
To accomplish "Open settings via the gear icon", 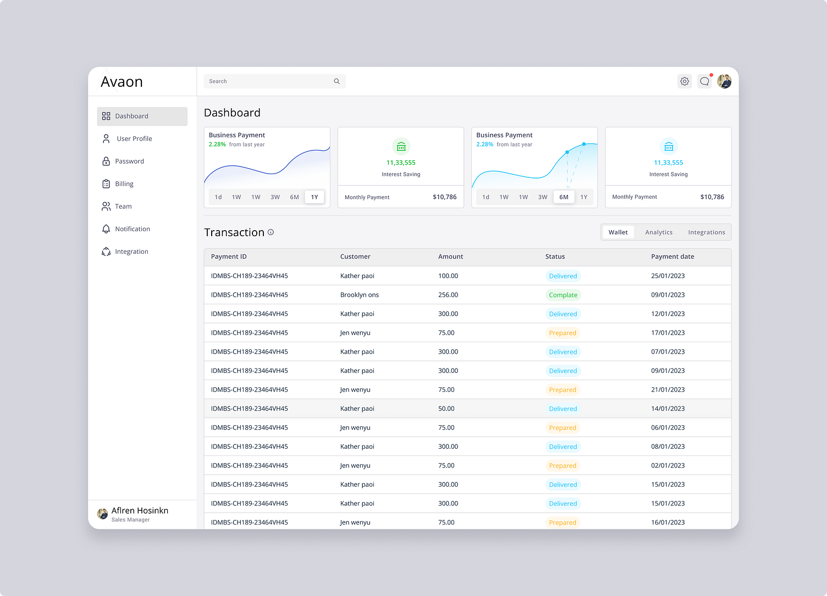I will pyautogui.click(x=685, y=81).
